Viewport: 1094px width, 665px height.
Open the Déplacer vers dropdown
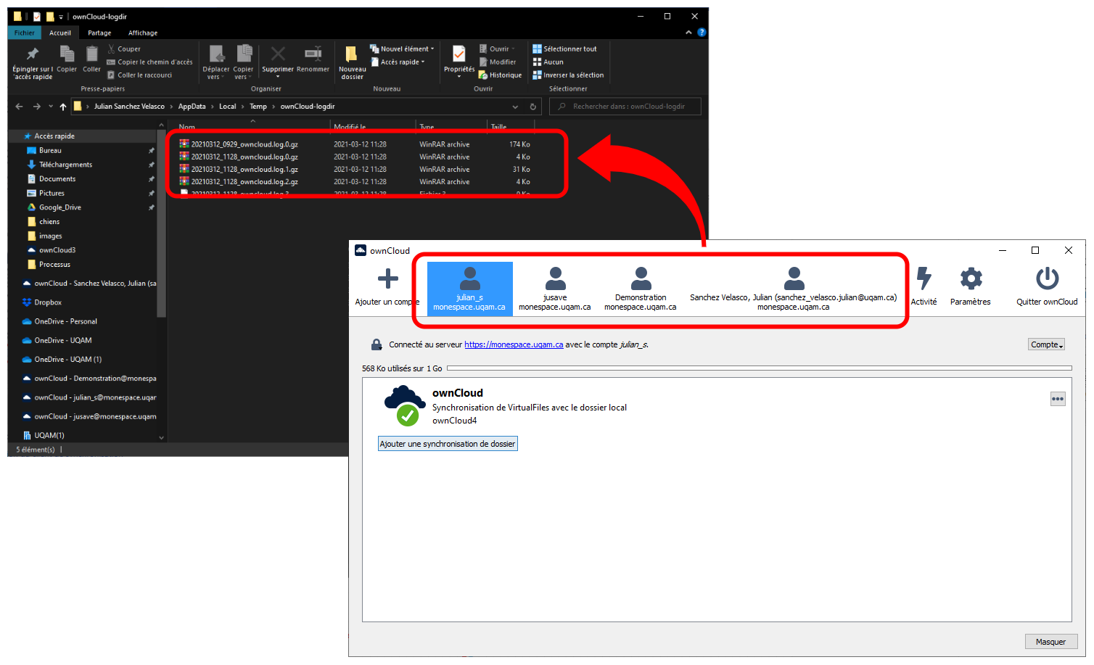click(216, 62)
